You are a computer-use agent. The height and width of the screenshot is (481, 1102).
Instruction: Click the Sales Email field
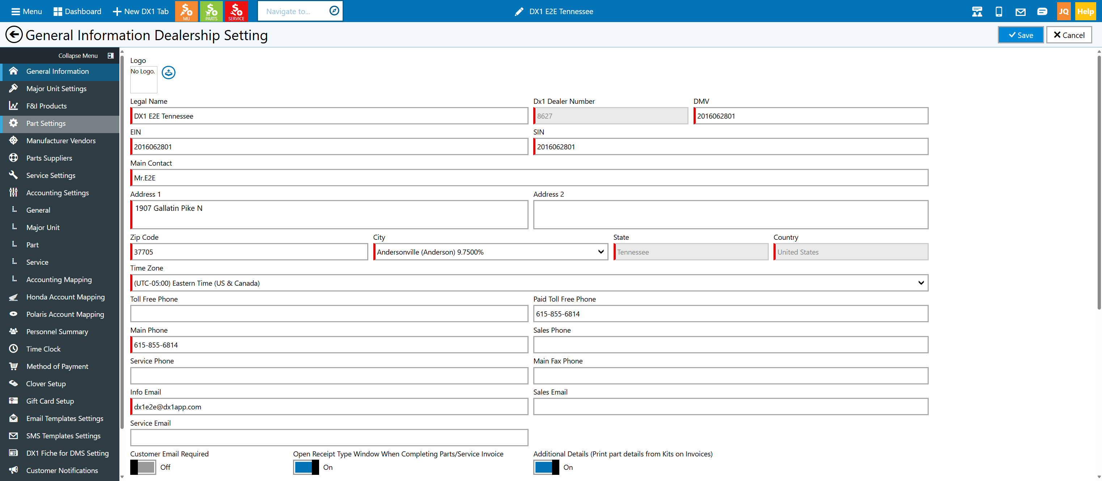[731, 406]
